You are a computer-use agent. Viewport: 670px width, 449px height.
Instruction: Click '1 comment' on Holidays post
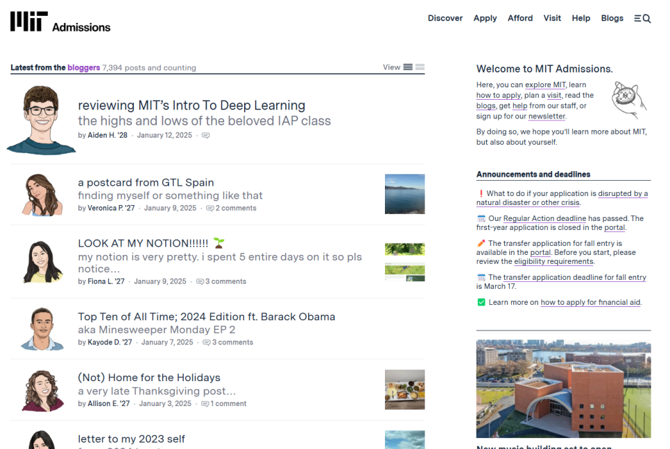pyautogui.click(x=228, y=403)
